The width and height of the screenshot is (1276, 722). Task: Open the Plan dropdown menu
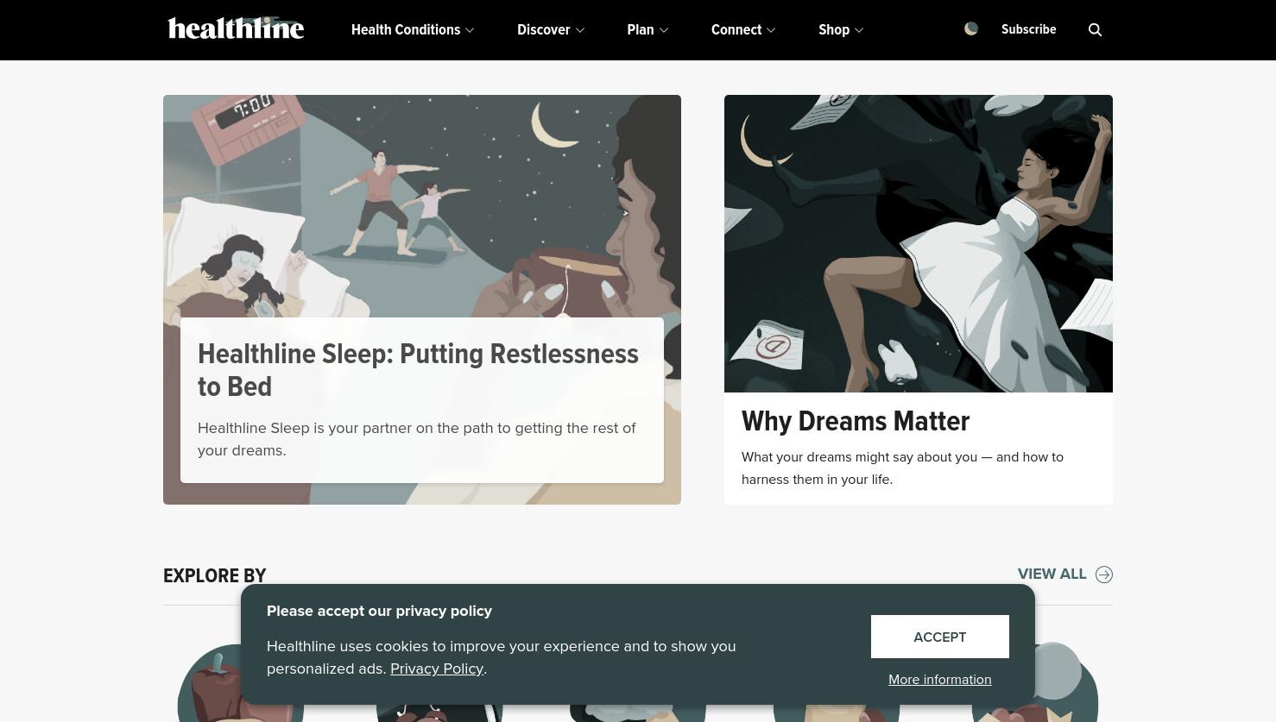pos(647,29)
